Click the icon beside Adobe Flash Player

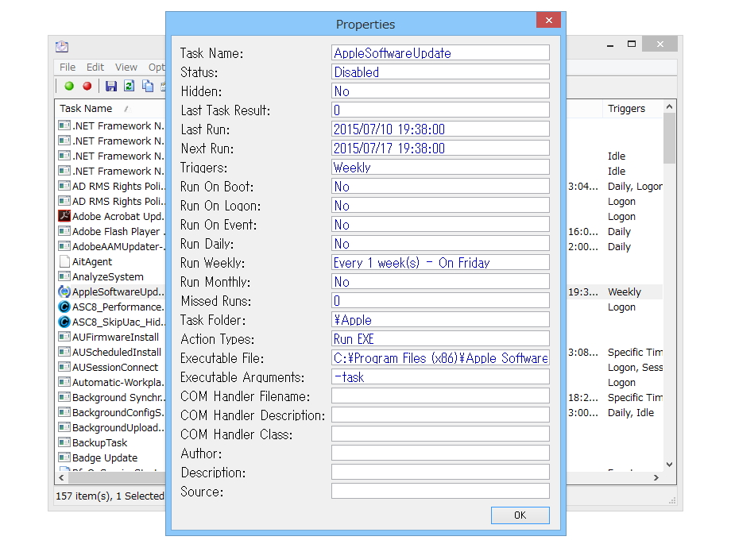point(64,231)
